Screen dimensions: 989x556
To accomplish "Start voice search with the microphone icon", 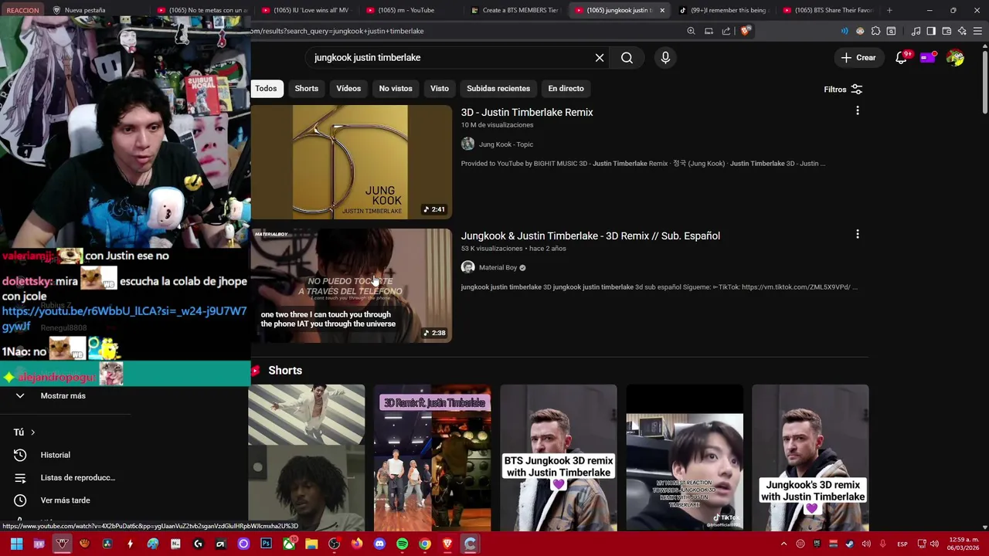I will coord(665,58).
